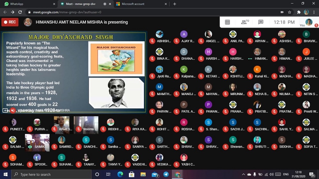
Task: Open the Chrome extensions puzzle icon
Action: pyautogui.click(x=299, y=12)
